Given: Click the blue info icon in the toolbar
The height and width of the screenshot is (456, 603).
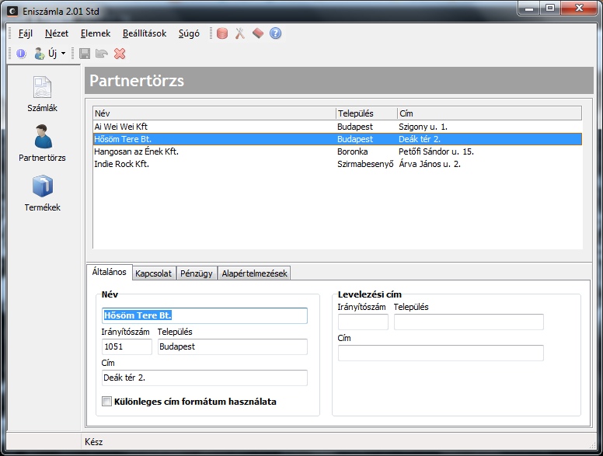Looking at the screenshot, I should click(x=21, y=54).
